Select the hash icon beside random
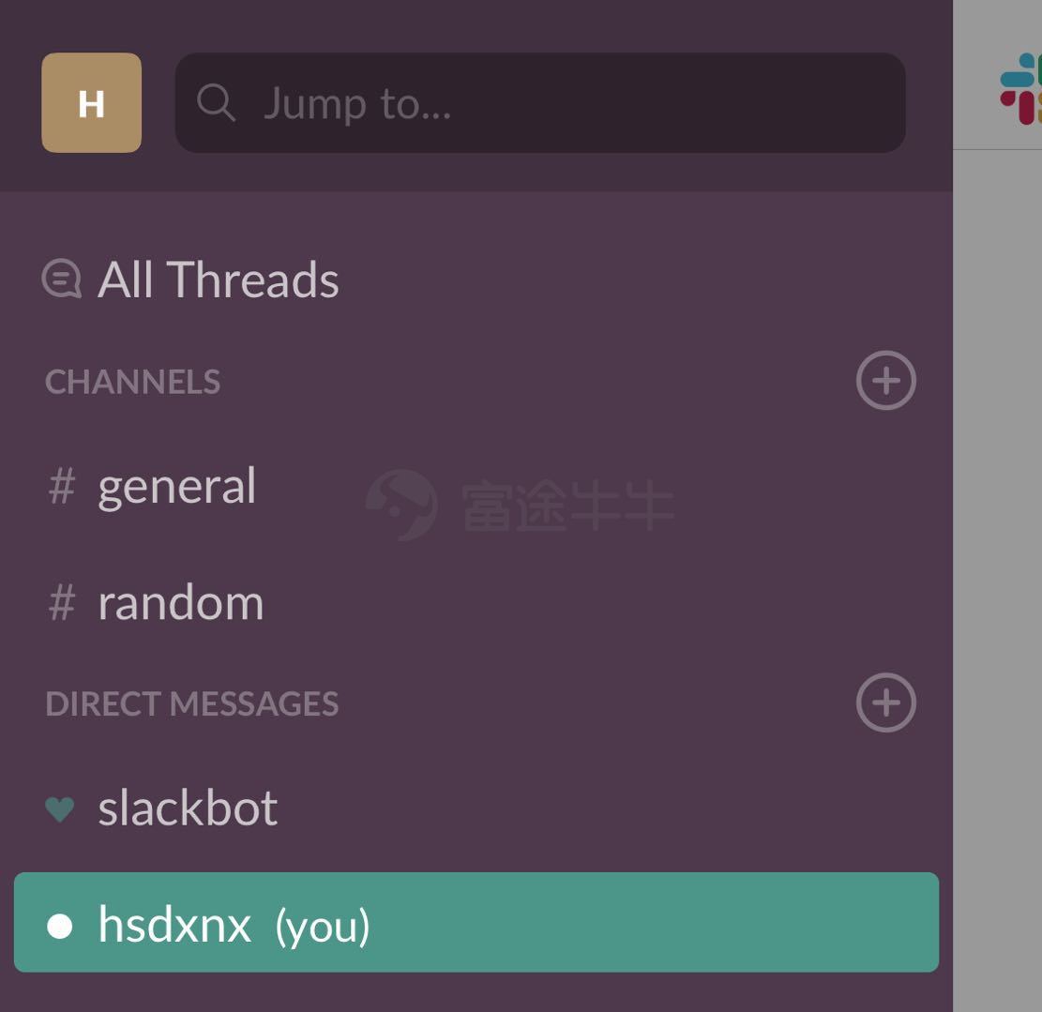Screen dimensions: 1042x1012 pyautogui.click(x=62, y=603)
